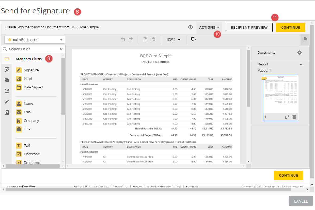Screen dimensions: 315x210
Task: Undo the last action
Action: point(123,40)
